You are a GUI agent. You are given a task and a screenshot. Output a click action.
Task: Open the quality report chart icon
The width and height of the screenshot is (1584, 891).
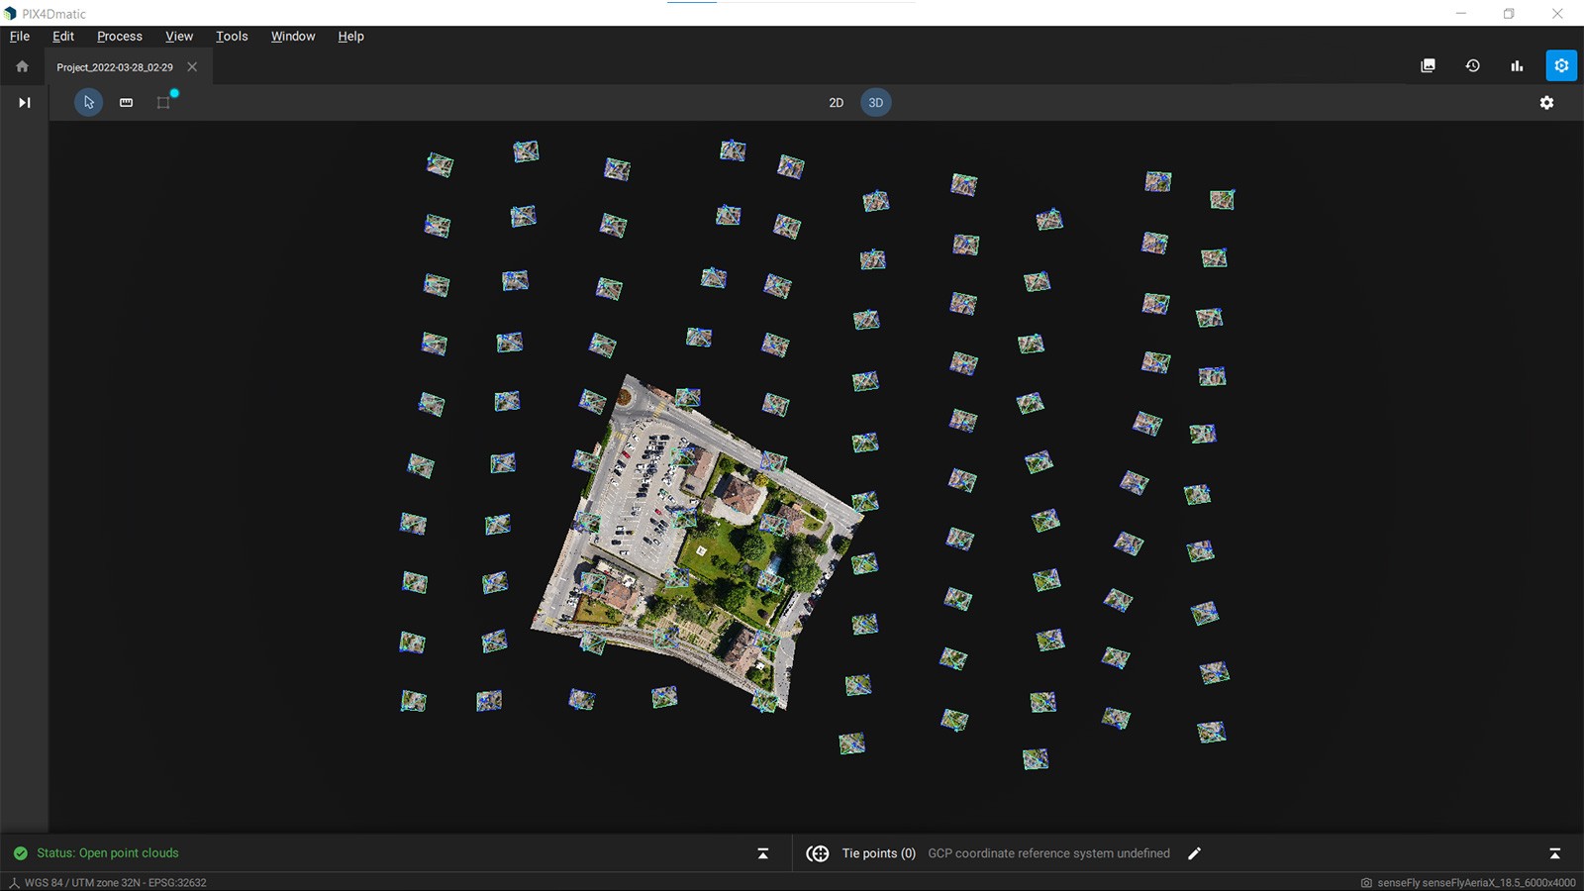(x=1517, y=65)
